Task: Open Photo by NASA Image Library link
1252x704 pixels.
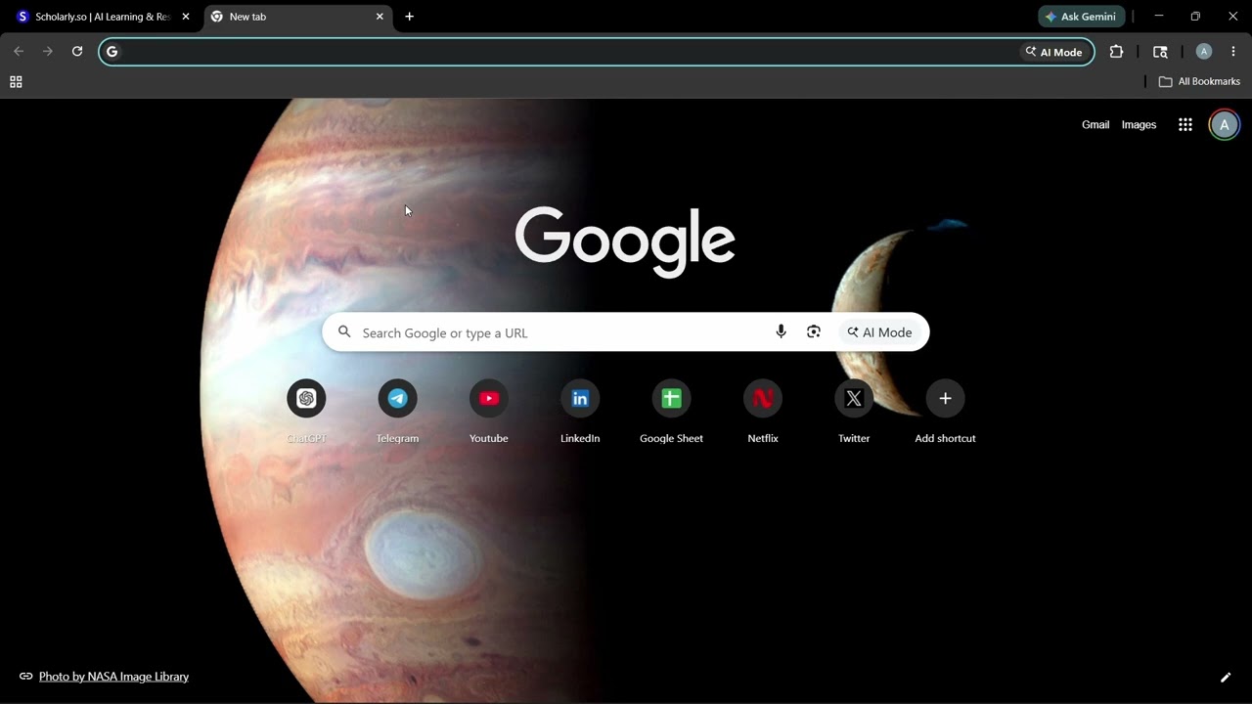Action: 113,677
